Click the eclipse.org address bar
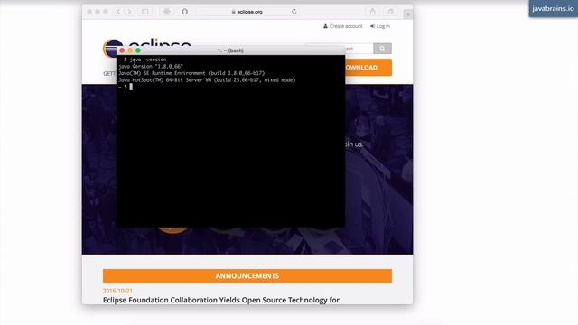The width and height of the screenshot is (578, 325). pyautogui.click(x=247, y=12)
